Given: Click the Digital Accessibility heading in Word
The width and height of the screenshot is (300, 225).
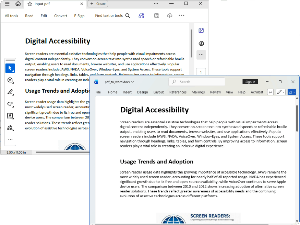Looking at the screenshot, I should pyautogui.click(x=154, y=110).
